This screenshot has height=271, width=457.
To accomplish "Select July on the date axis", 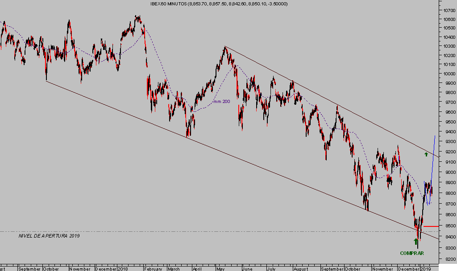I will pos(271,268).
